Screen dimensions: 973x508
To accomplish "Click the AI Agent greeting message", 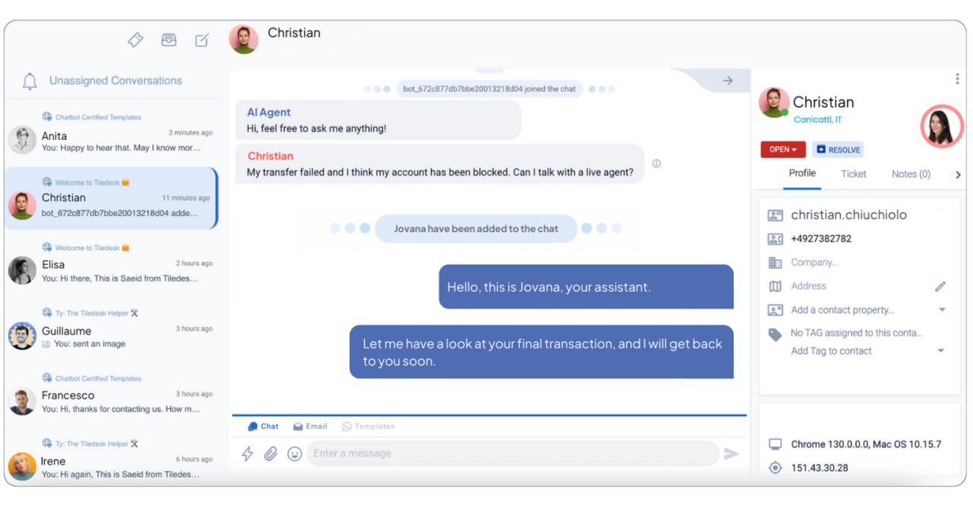I will (x=379, y=120).
